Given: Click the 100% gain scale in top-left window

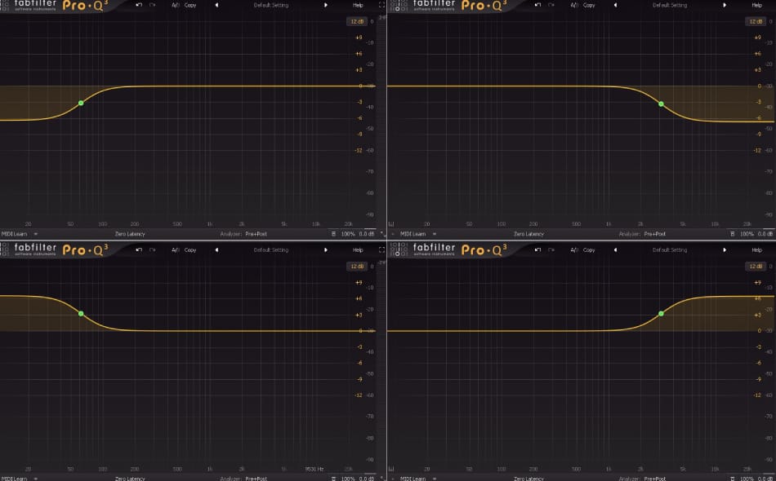Looking at the screenshot, I should point(348,234).
